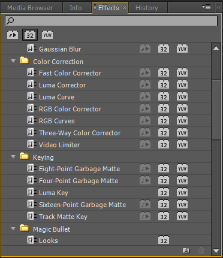Click the Four-Point Garbage Matte effect icon
223x258 pixels.
tap(32, 180)
